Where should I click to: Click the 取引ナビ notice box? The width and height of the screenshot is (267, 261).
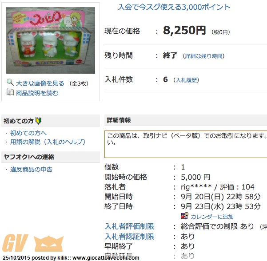186,144
